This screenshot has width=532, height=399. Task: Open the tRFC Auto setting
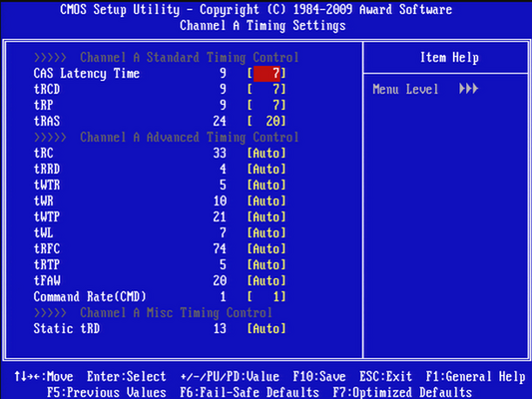tap(266, 248)
